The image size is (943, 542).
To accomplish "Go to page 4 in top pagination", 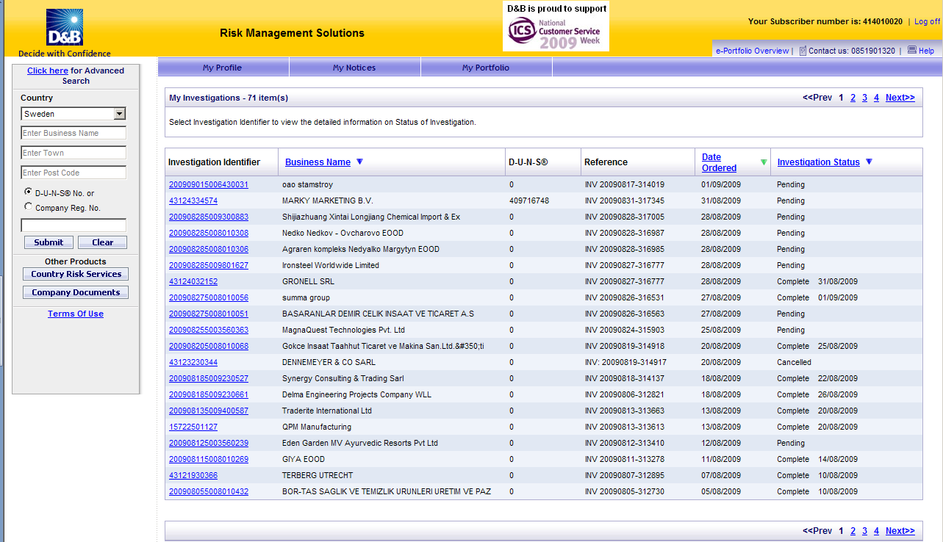I will [x=876, y=98].
